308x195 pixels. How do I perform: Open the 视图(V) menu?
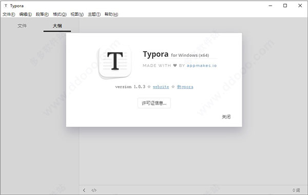77,14
